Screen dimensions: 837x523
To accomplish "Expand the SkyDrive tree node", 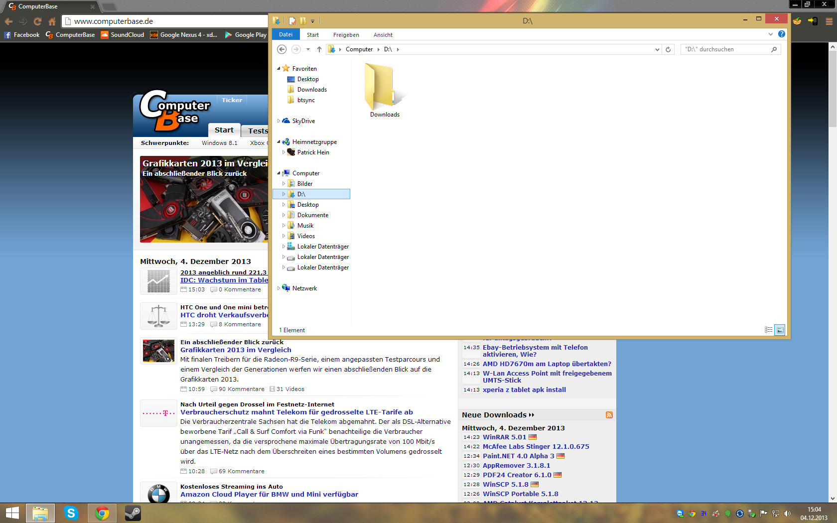I will pos(279,121).
